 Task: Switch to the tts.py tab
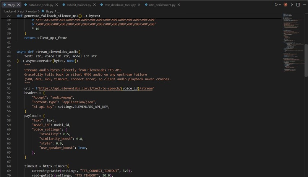click(x=11, y=5)
